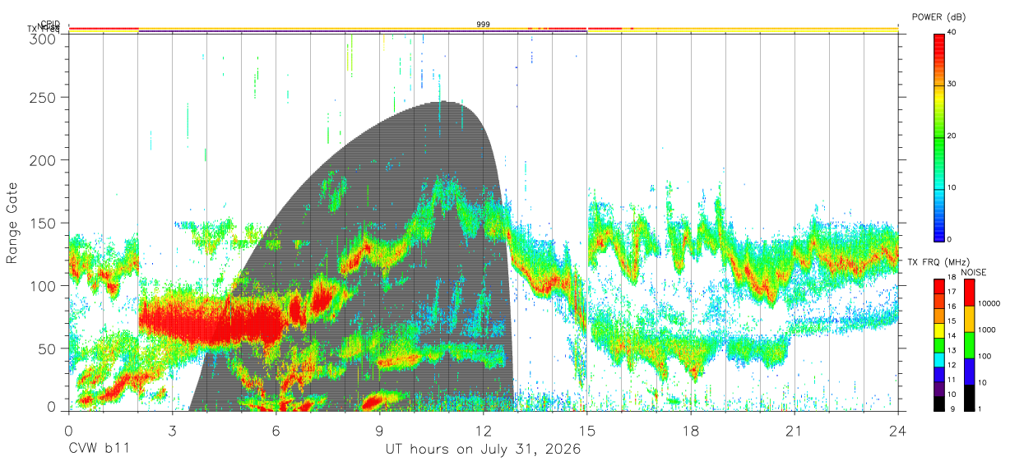Click the y-axis tick label 50
Viewport: 1010px width, 466px height.
tap(47, 348)
